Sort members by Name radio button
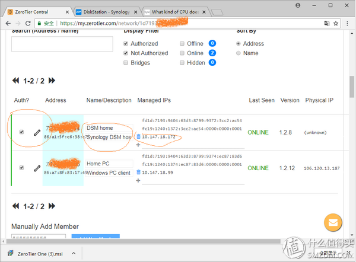Image resolution: width=356 pixels, height=262 pixels. tap(238, 53)
